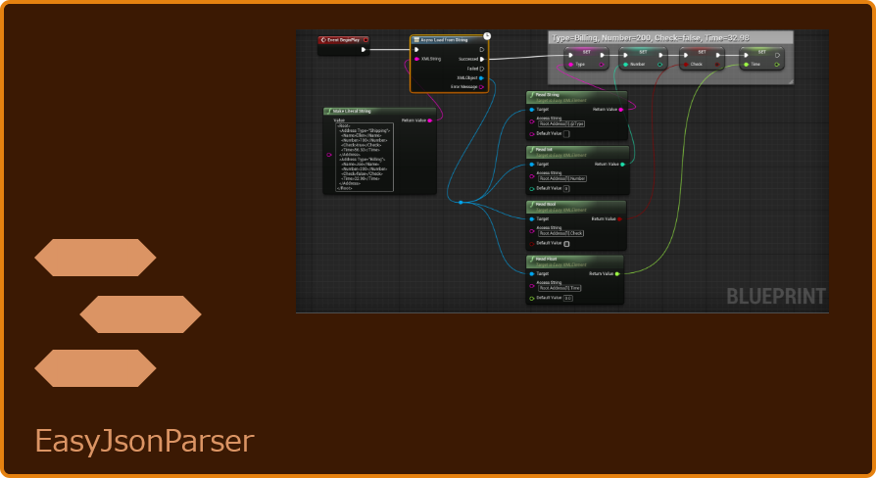The width and height of the screenshot is (876, 478).
Task: Click the comment box resize handle
Action: tap(790, 81)
